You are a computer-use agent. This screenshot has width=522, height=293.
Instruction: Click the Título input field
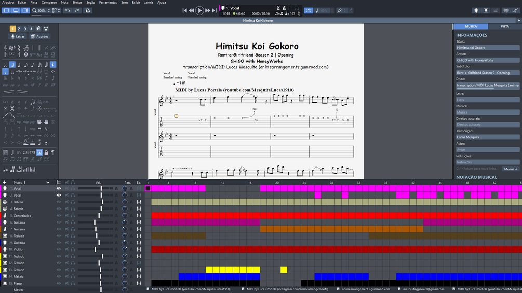488,48
